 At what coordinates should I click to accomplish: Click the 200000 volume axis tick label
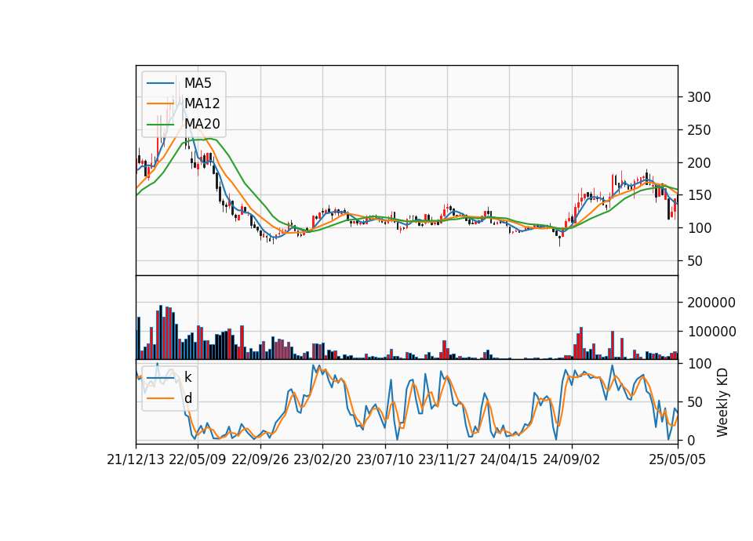coord(711,303)
